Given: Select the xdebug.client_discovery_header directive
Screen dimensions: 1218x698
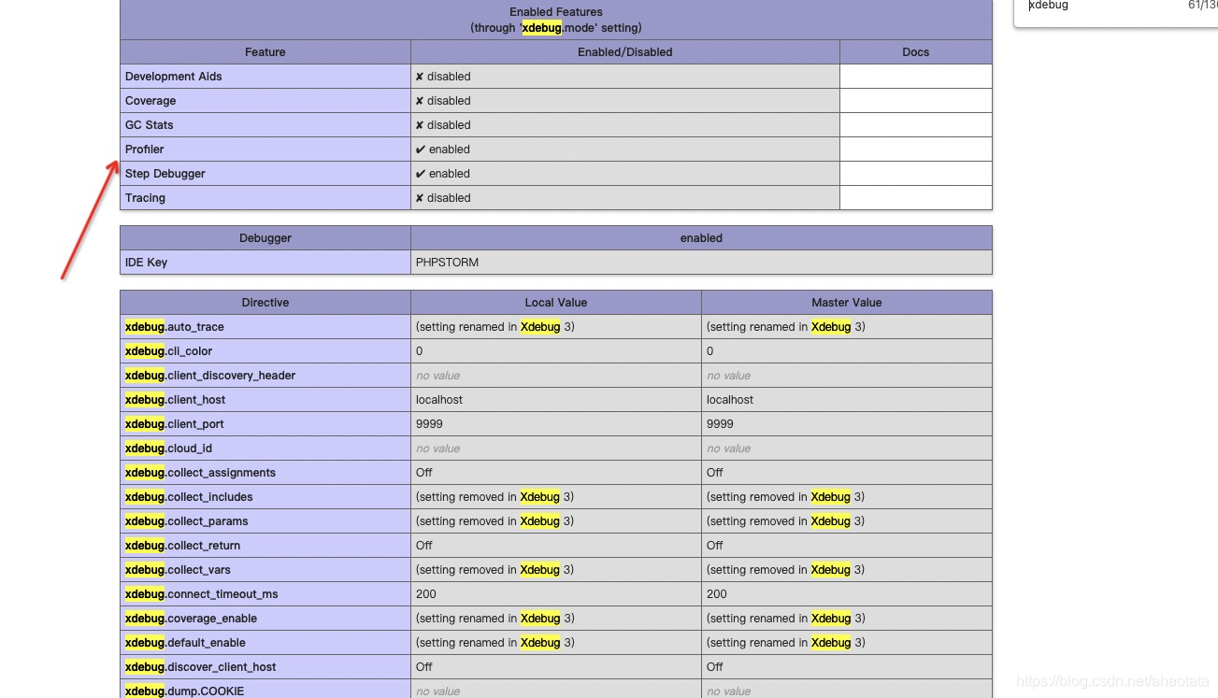Looking at the screenshot, I should (210, 376).
